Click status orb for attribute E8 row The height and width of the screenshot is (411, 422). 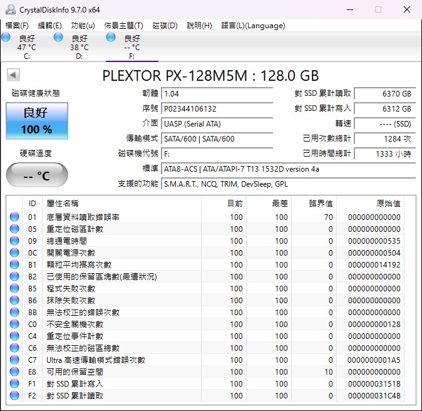click(14, 372)
